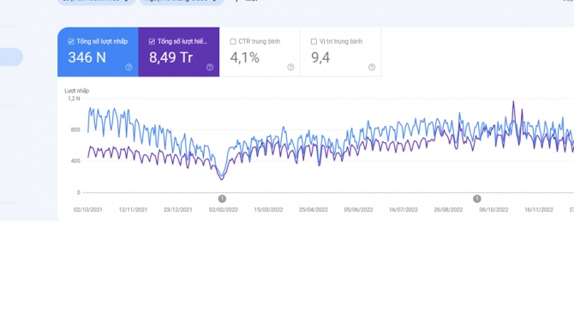Open help icon on CTR trung bình card
Image resolution: width=574 pixels, height=323 pixels.
point(290,67)
